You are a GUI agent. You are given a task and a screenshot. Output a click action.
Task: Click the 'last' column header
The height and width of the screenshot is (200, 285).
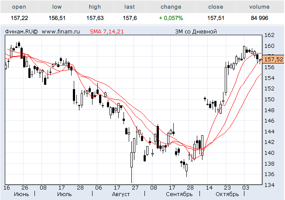coord(130,7)
